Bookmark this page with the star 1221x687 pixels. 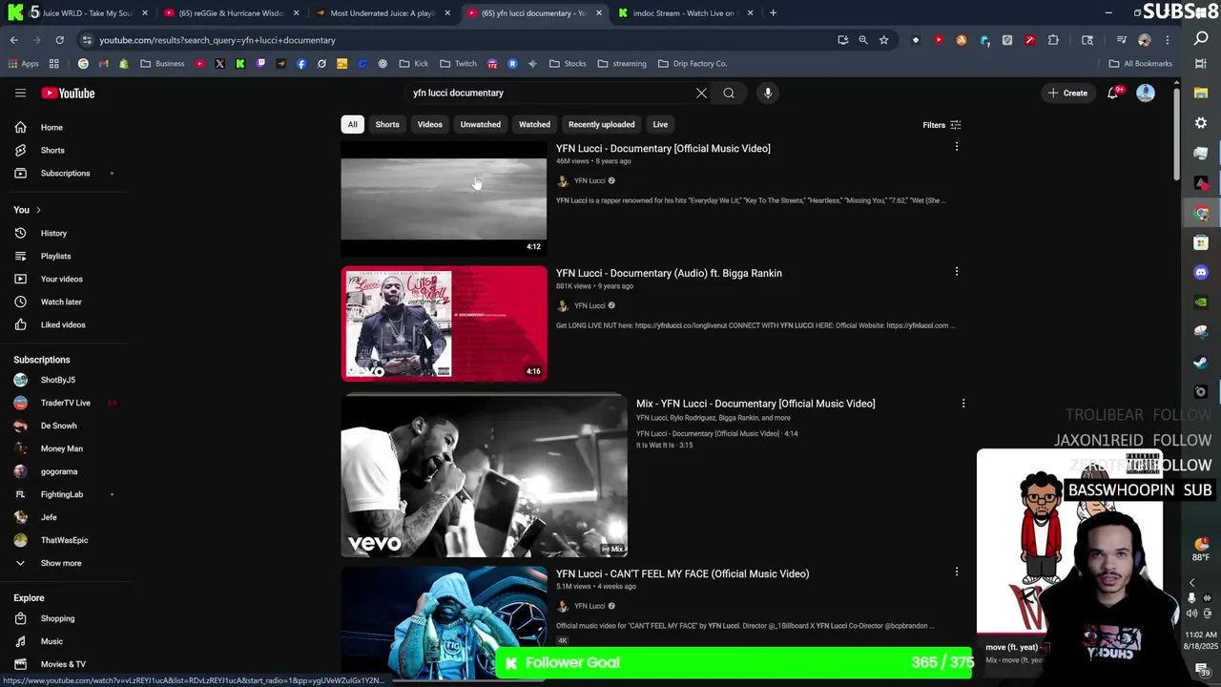[884, 40]
